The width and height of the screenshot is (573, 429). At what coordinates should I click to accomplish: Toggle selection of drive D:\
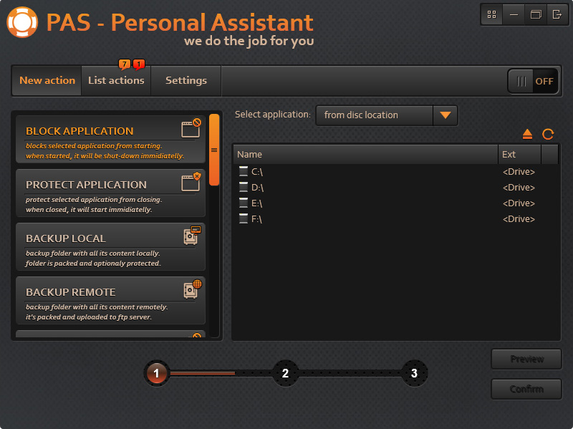[x=244, y=187]
